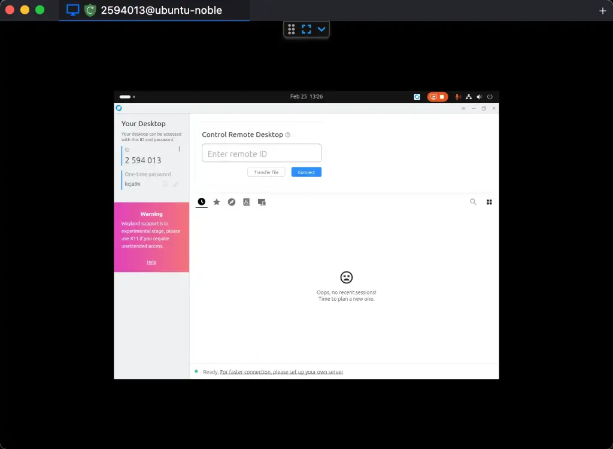Click the RustDesk tray icon in top bar
613x449 pixels.
point(417,96)
